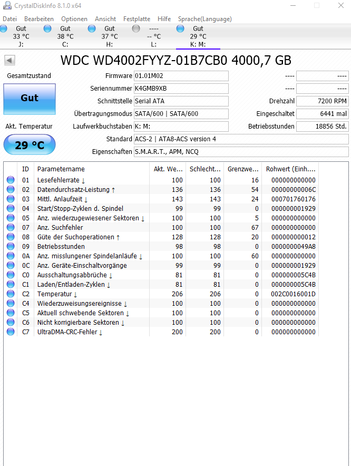
Task: Click the Grenzwe... column header
Action: coord(243,169)
